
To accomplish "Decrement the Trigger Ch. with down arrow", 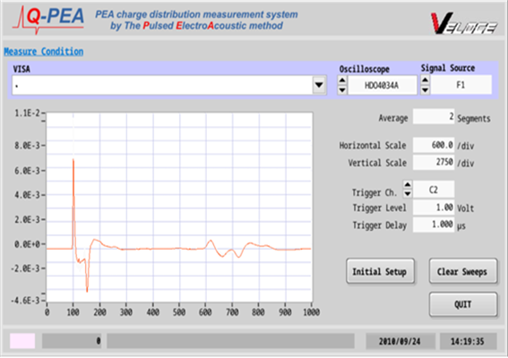I will coord(408,194).
